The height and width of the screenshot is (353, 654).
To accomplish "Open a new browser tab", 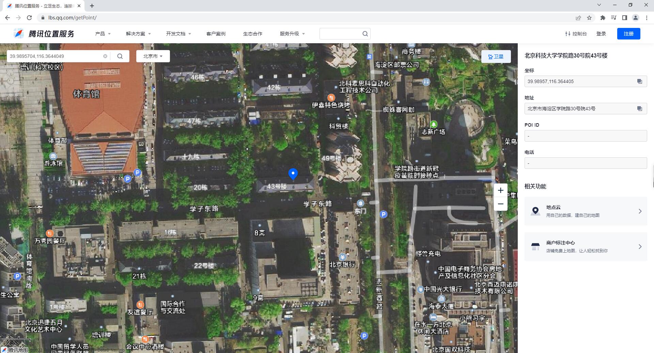I will tap(92, 6).
